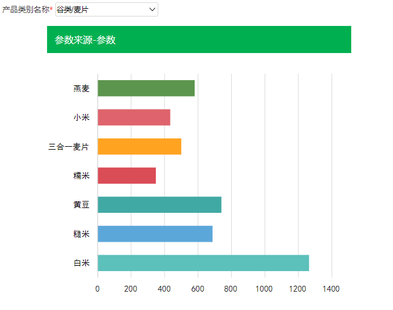The width and height of the screenshot is (393, 310).
Task: Click the dropdown chevron arrow beside 谷类/麦片
Action: pos(152,9)
